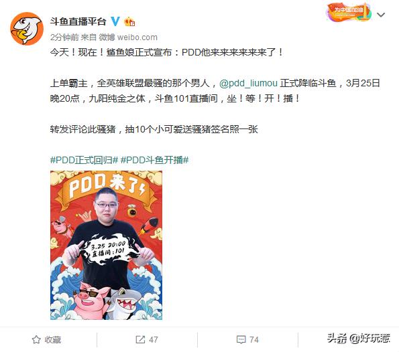Screen dimensions: 399x352
Task: Click the star favorite icon
Action: tap(36, 339)
